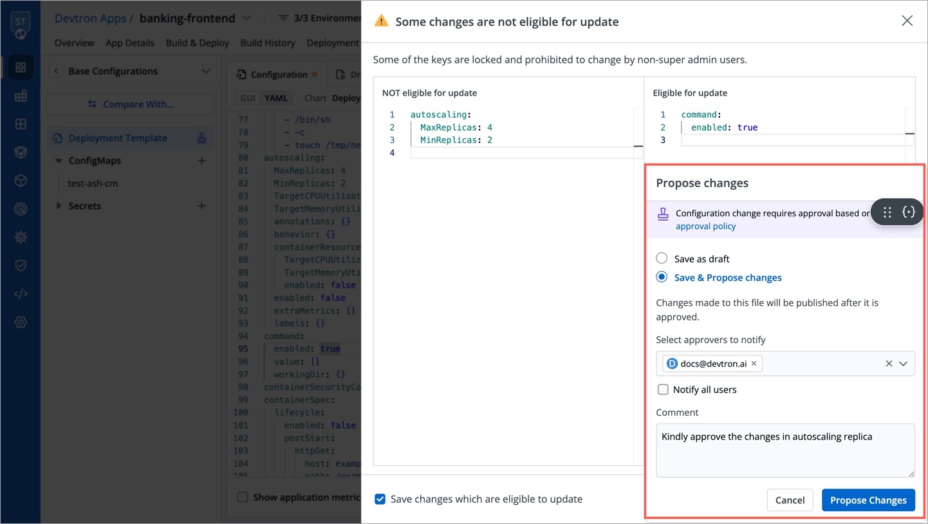Select the Save as draft option

[x=662, y=259]
